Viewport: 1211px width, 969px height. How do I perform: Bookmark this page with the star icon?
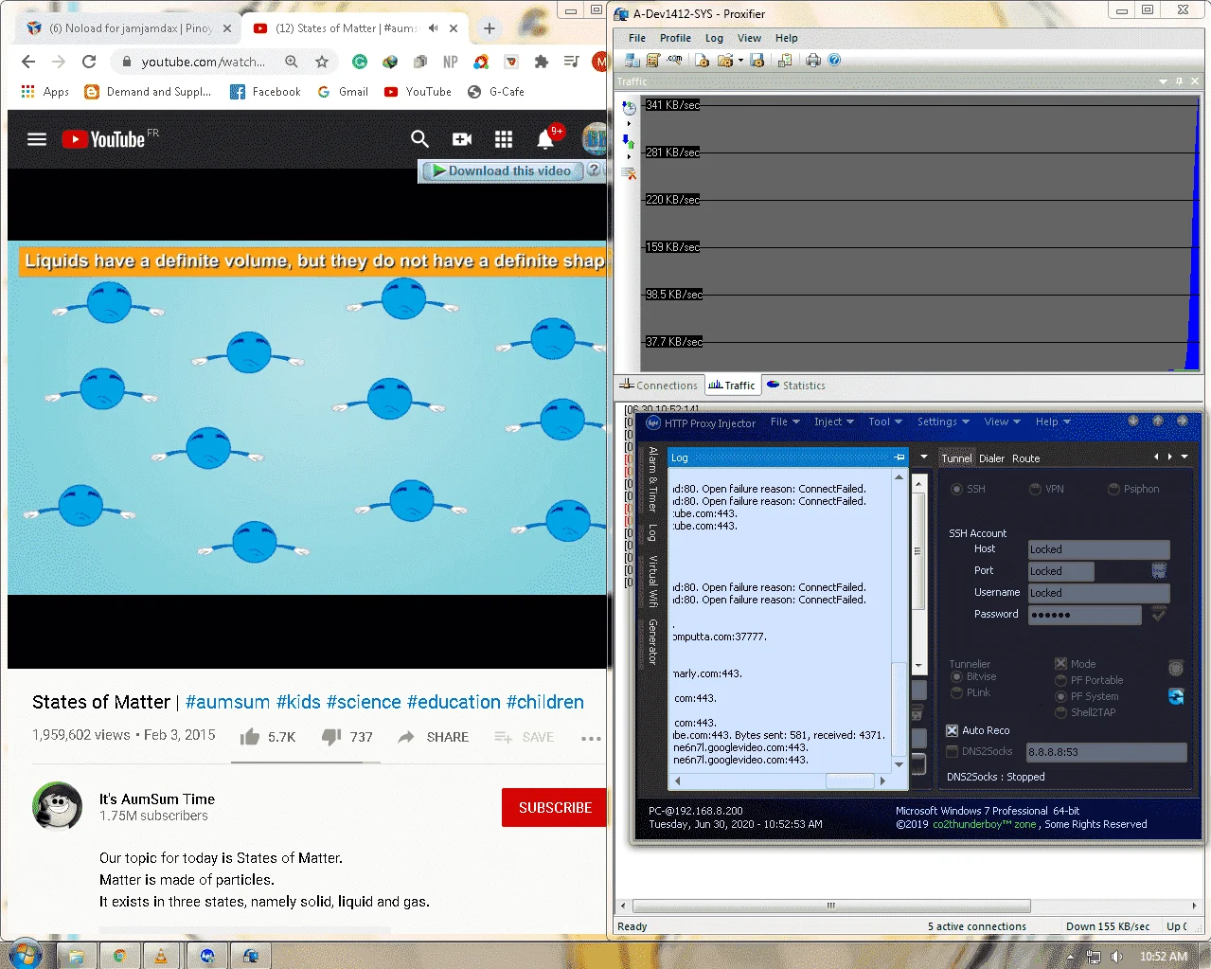322,62
